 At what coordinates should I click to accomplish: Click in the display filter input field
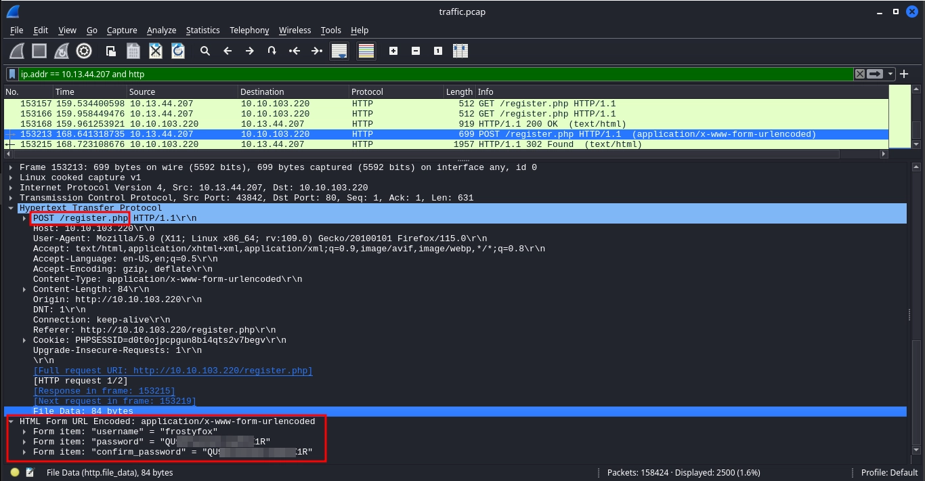pos(433,74)
